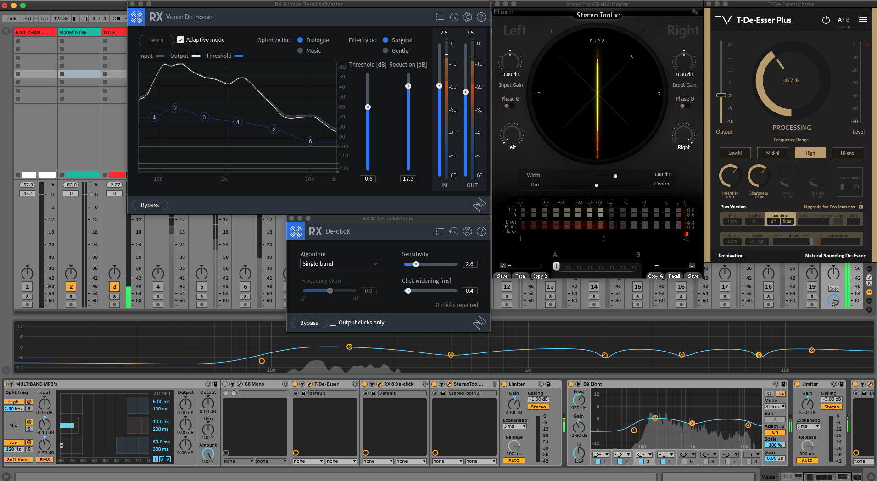Open first Limiter Lookahead 3 ms dropdown
The image size is (877, 481).
coord(515,426)
